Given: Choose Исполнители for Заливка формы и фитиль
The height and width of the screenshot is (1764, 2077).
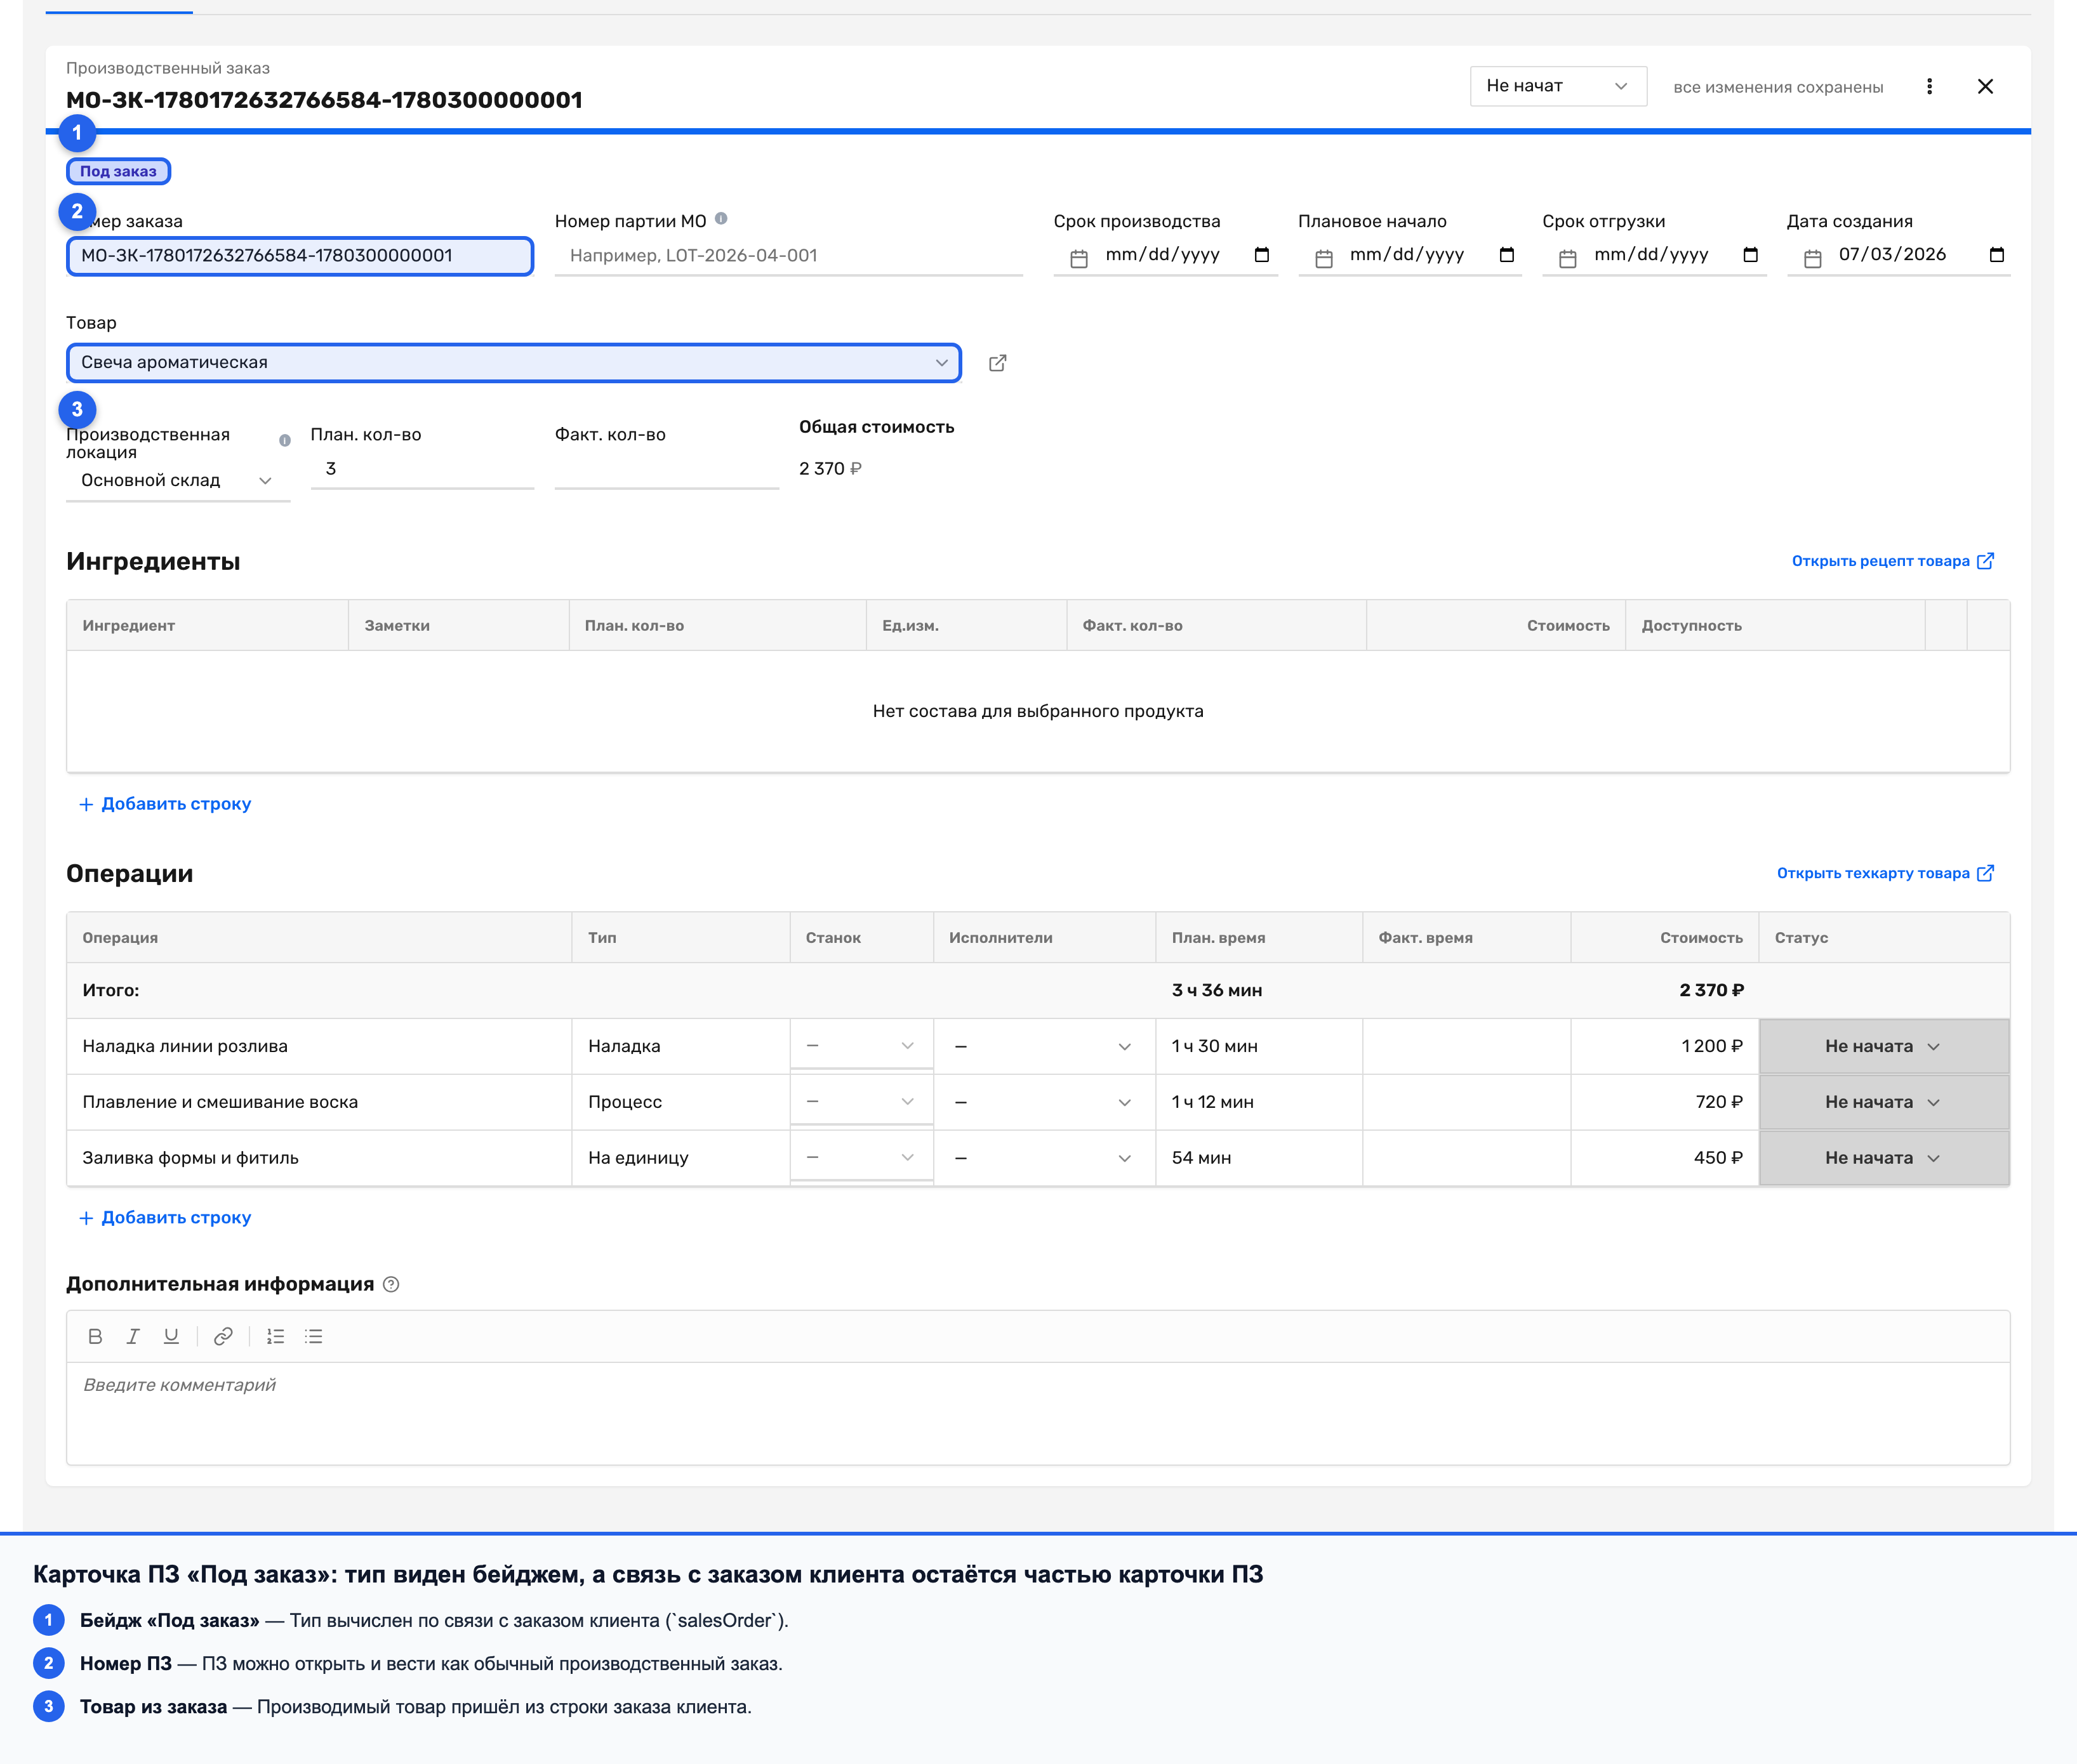Looking at the screenshot, I should tap(1044, 1159).
